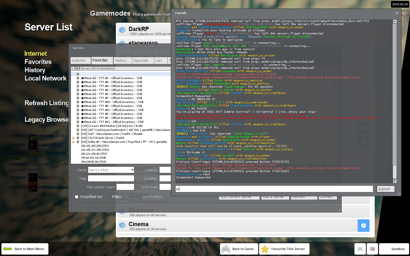Screen dimensions: 410x256
Task: Select server "Moat.GG - TTT #12" row
Action: [121, 110]
